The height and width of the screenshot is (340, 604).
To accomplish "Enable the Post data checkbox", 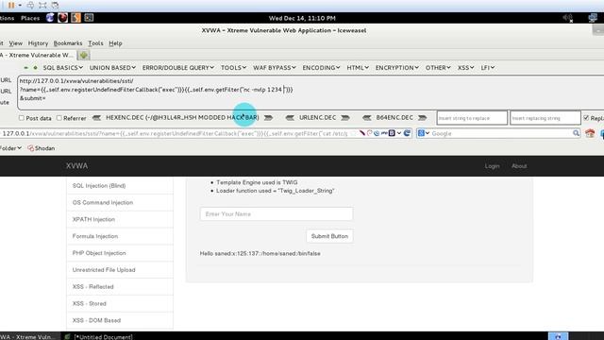I will click(22, 118).
